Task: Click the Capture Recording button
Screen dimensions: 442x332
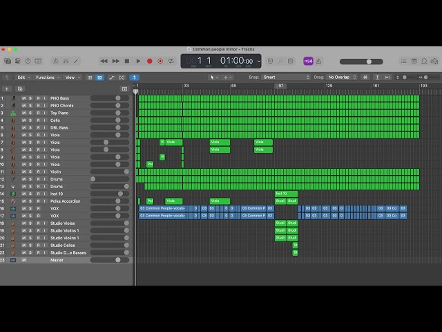Action: pyautogui.click(x=160, y=61)
